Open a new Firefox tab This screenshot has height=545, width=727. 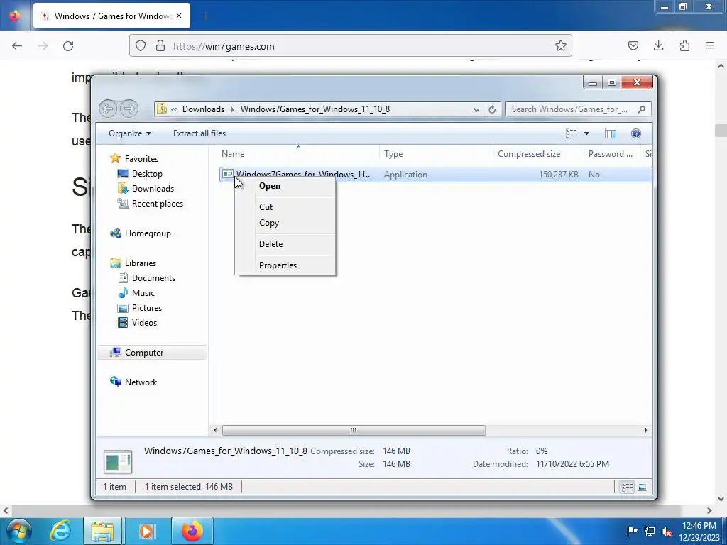pyautogui.click(x=206, y=16)
